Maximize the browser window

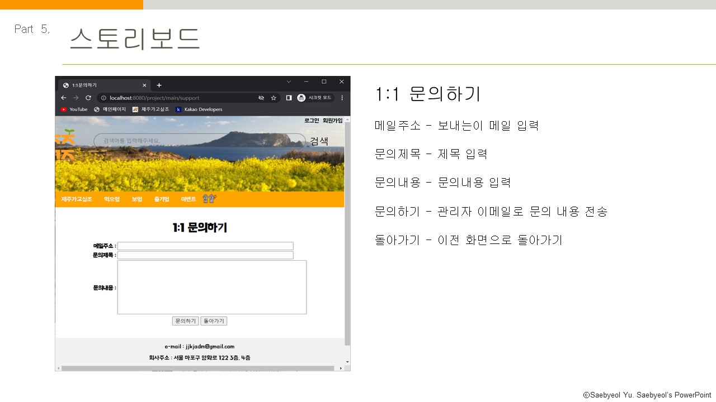324,82
